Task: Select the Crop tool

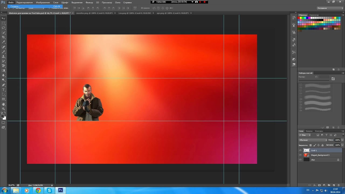Action: (4, 37)
